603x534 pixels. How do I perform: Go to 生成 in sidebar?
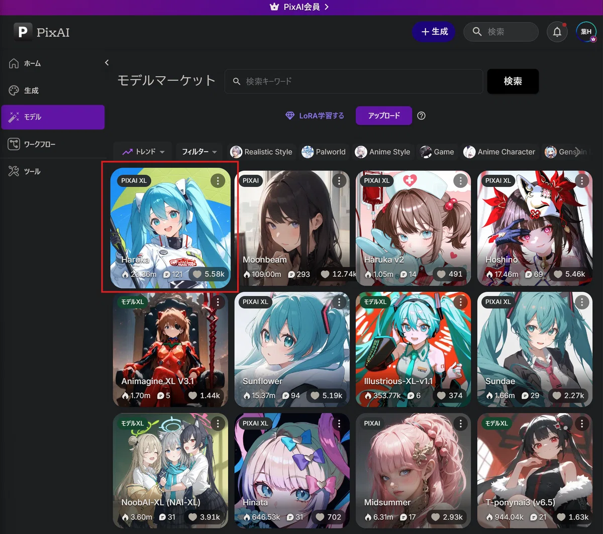tap(53, 90)
